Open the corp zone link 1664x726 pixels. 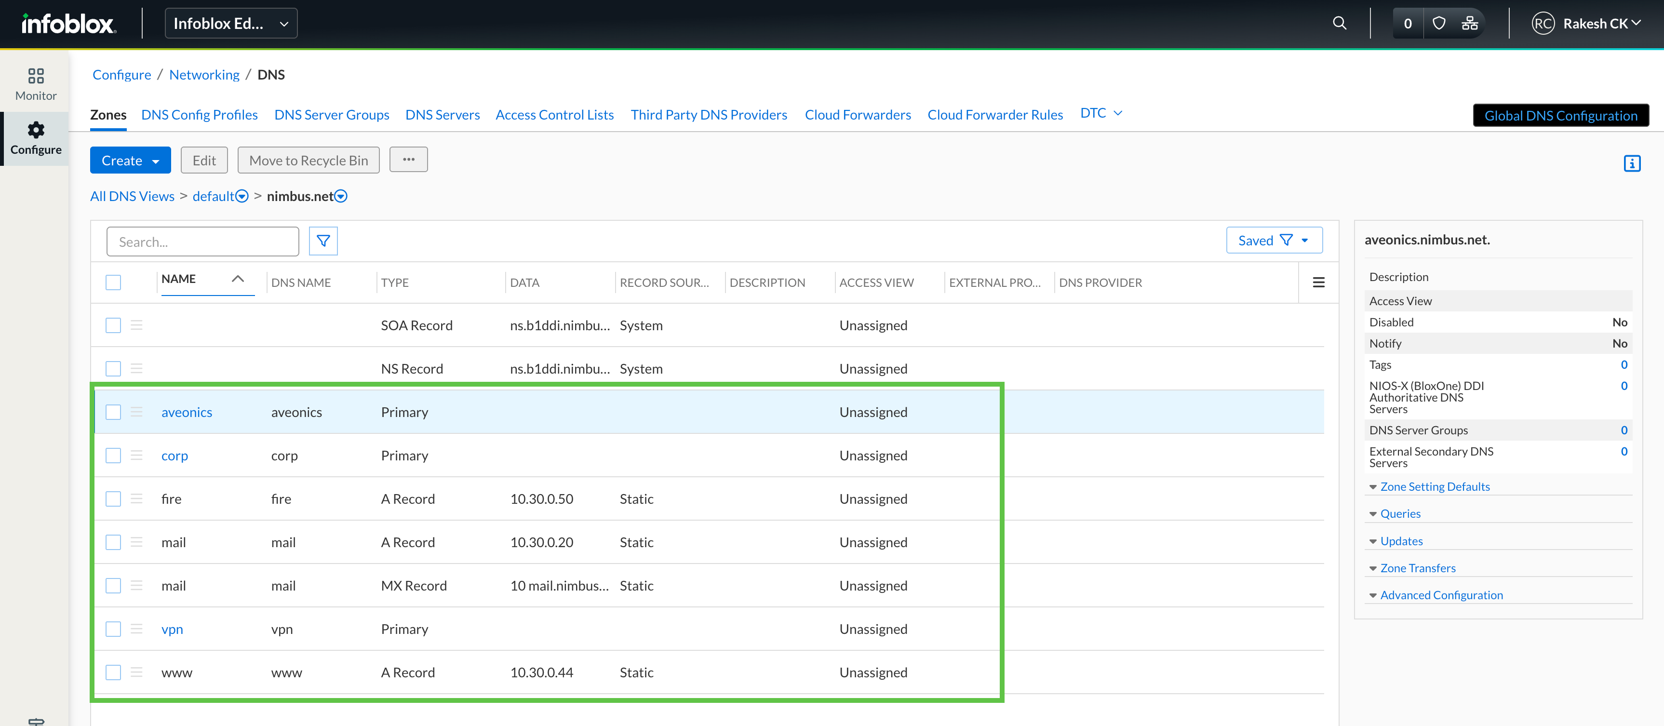(x=174, y=456)
